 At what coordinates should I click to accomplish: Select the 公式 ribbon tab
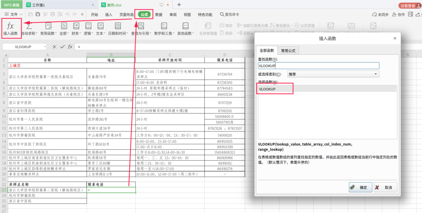pyautogui.click(x=144, y=14)
